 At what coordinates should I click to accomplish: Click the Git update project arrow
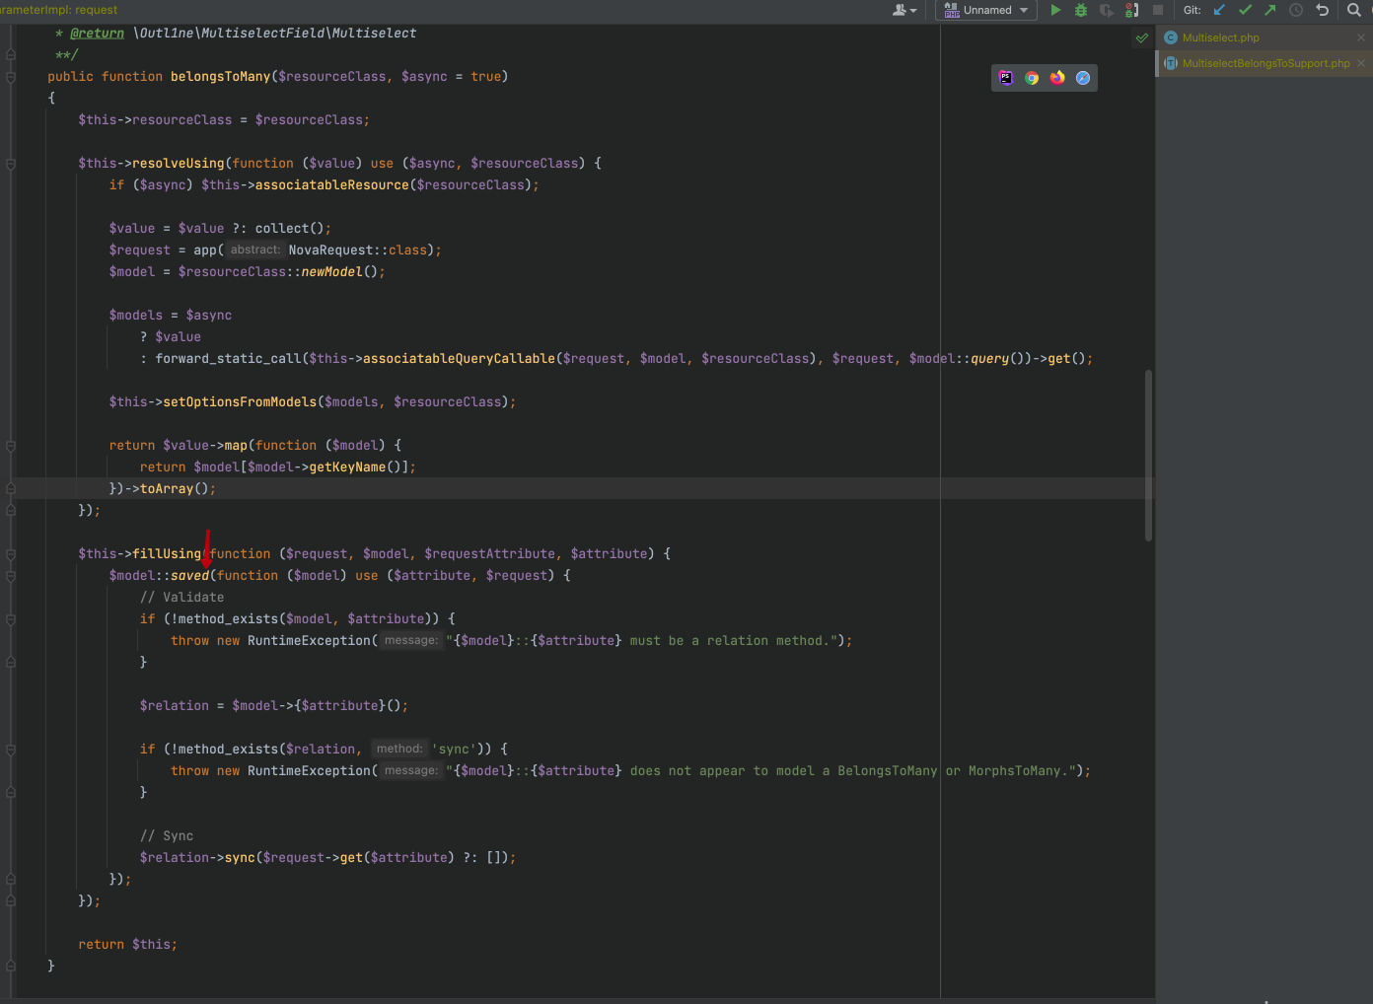tap(1219, 10)
